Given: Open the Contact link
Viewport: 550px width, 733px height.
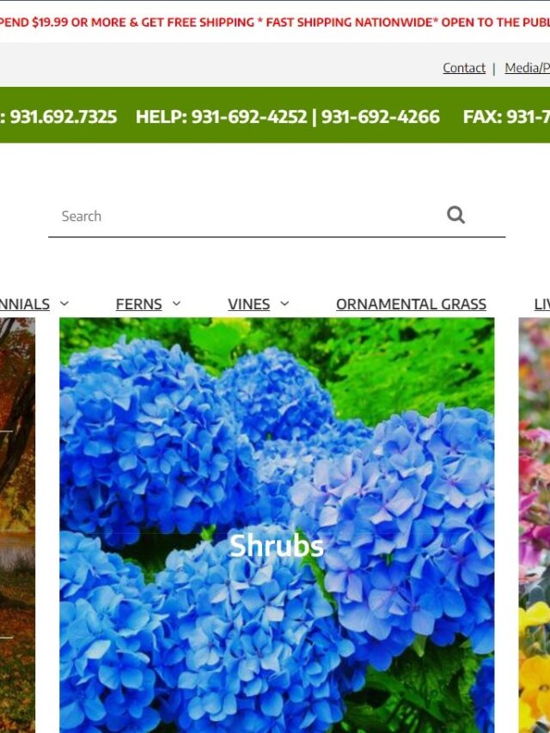Looking at the screenshot, I should 464,68.
